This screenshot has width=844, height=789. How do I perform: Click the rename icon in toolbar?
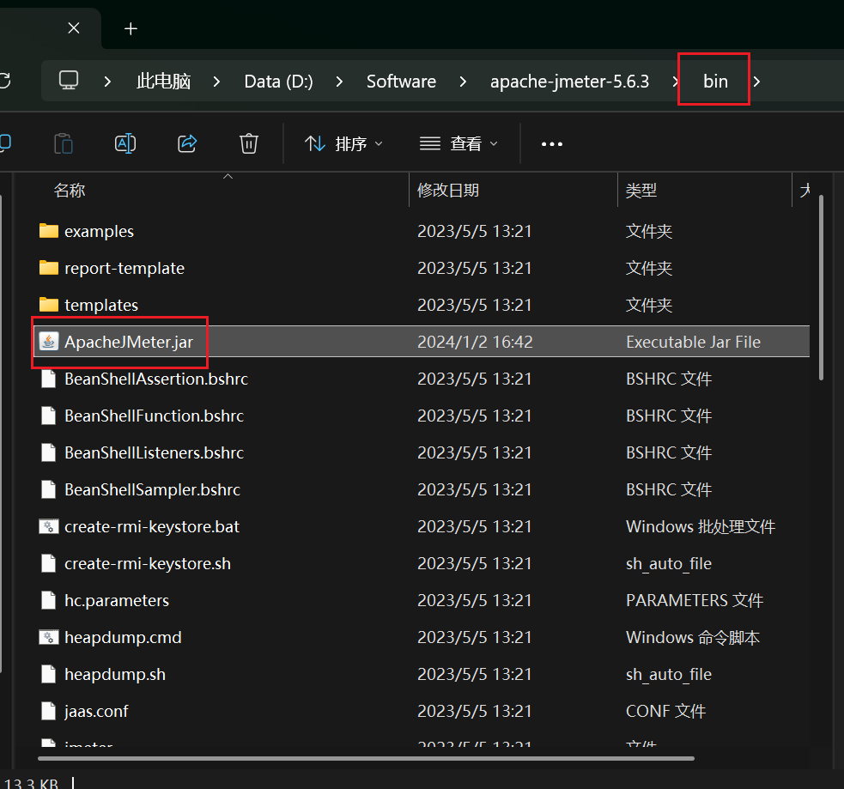point(125,143)
